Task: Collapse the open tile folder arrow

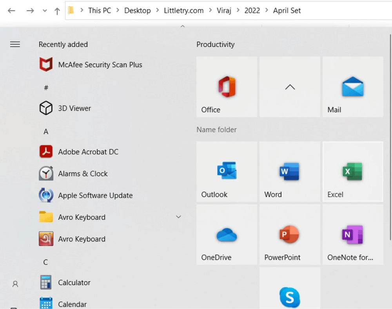Action: pyautogui.click(x=290, y=87)
